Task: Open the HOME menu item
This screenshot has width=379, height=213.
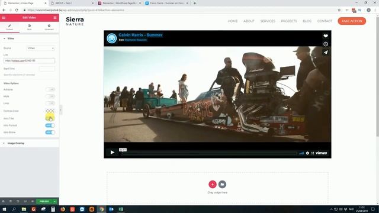Action: pyautogui.click(x=233, y=21)
